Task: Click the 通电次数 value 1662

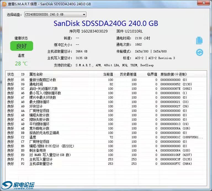Action: [138, 44]
